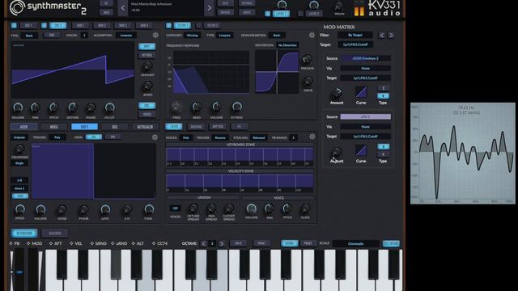Click the oscillator Detune knob

(72, 108)
